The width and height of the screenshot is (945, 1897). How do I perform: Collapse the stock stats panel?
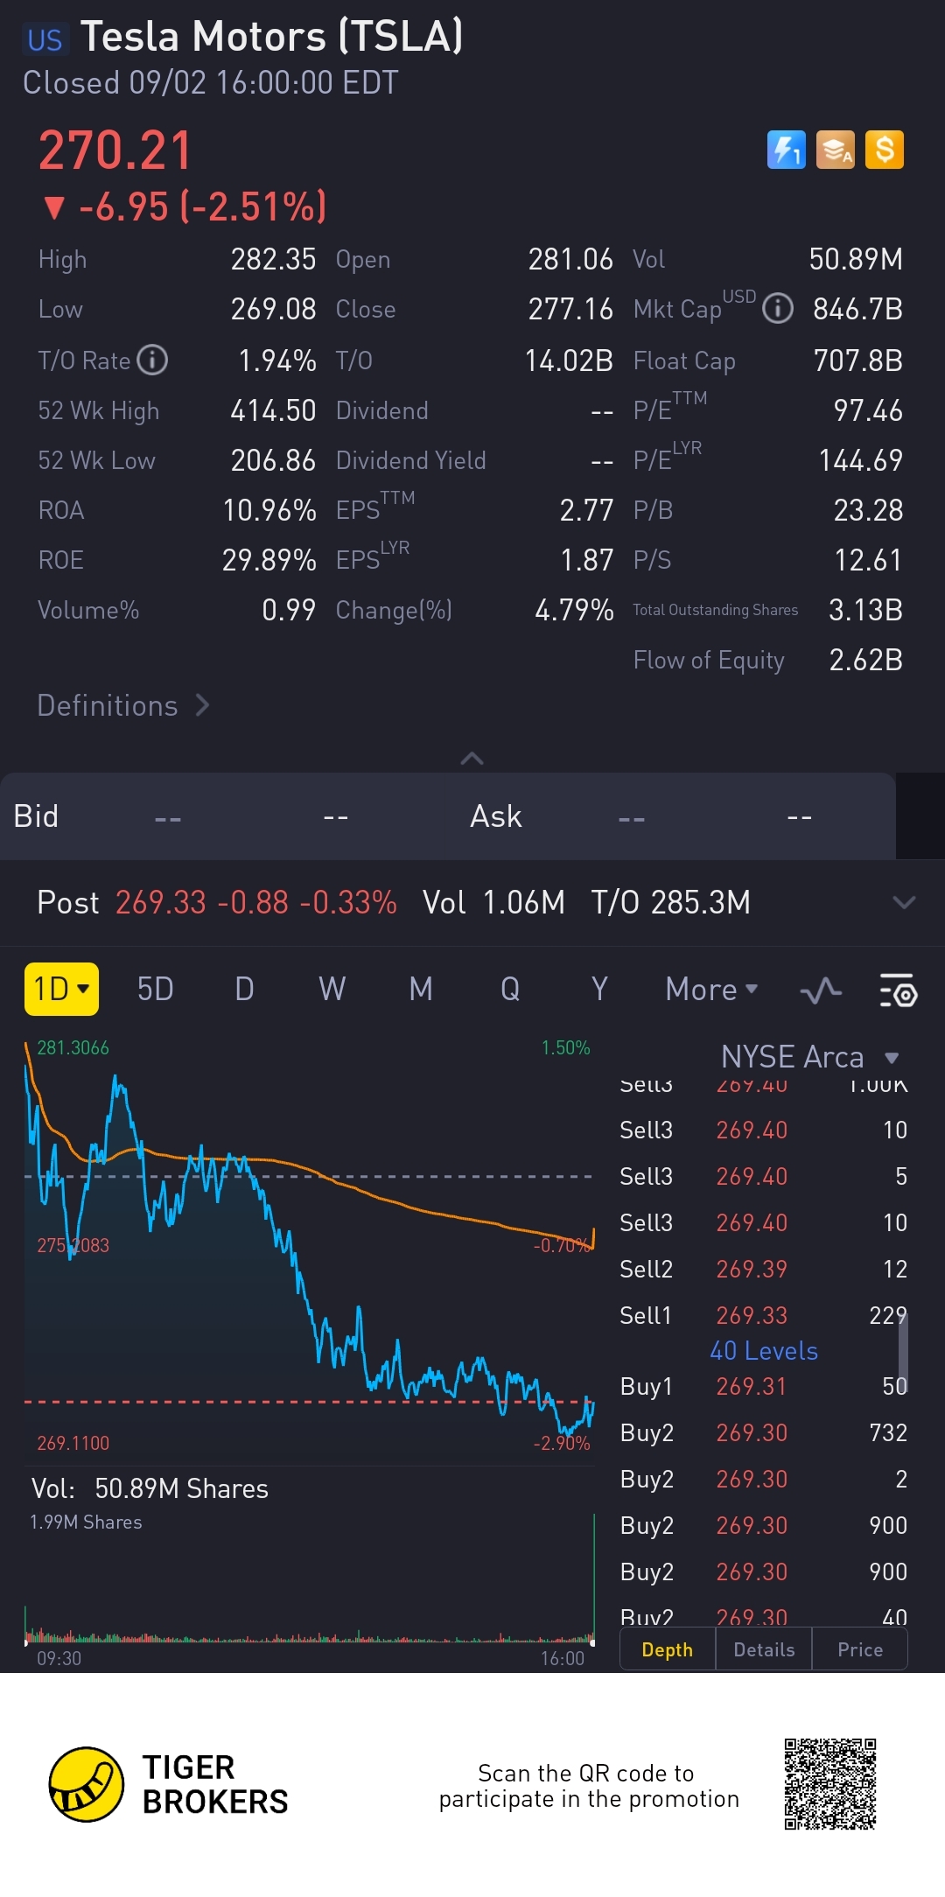pos(472,758)
